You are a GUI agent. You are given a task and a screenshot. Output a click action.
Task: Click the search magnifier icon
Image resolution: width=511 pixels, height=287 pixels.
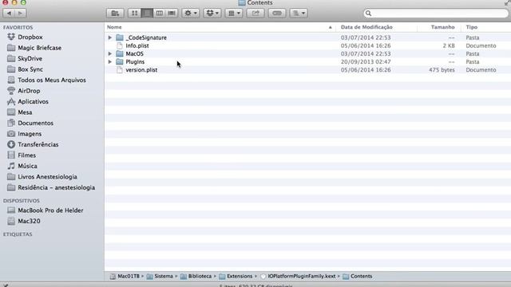click(x=368, y=14)
